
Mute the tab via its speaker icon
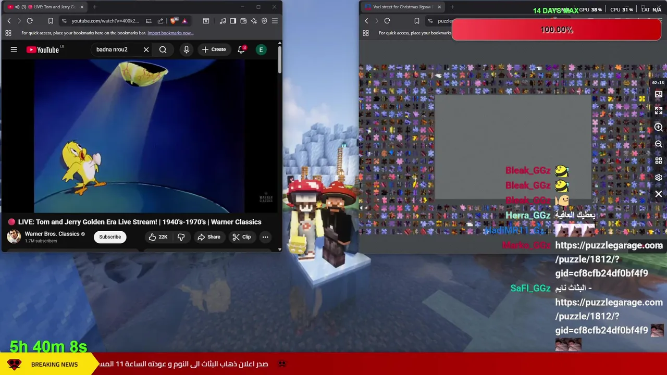click(x=17, y=7)
